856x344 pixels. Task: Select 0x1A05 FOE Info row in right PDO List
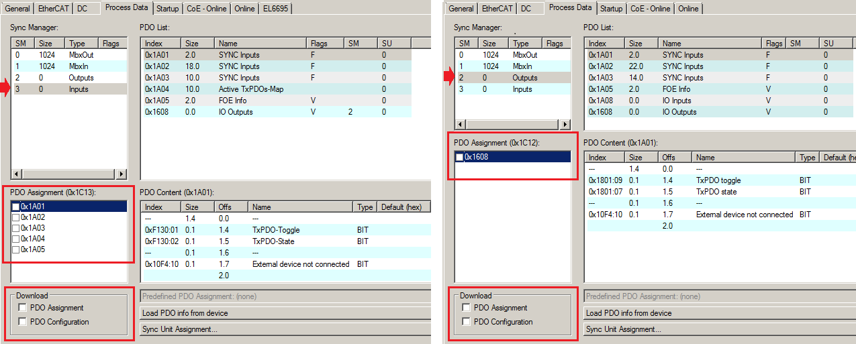tap(720, 89)
